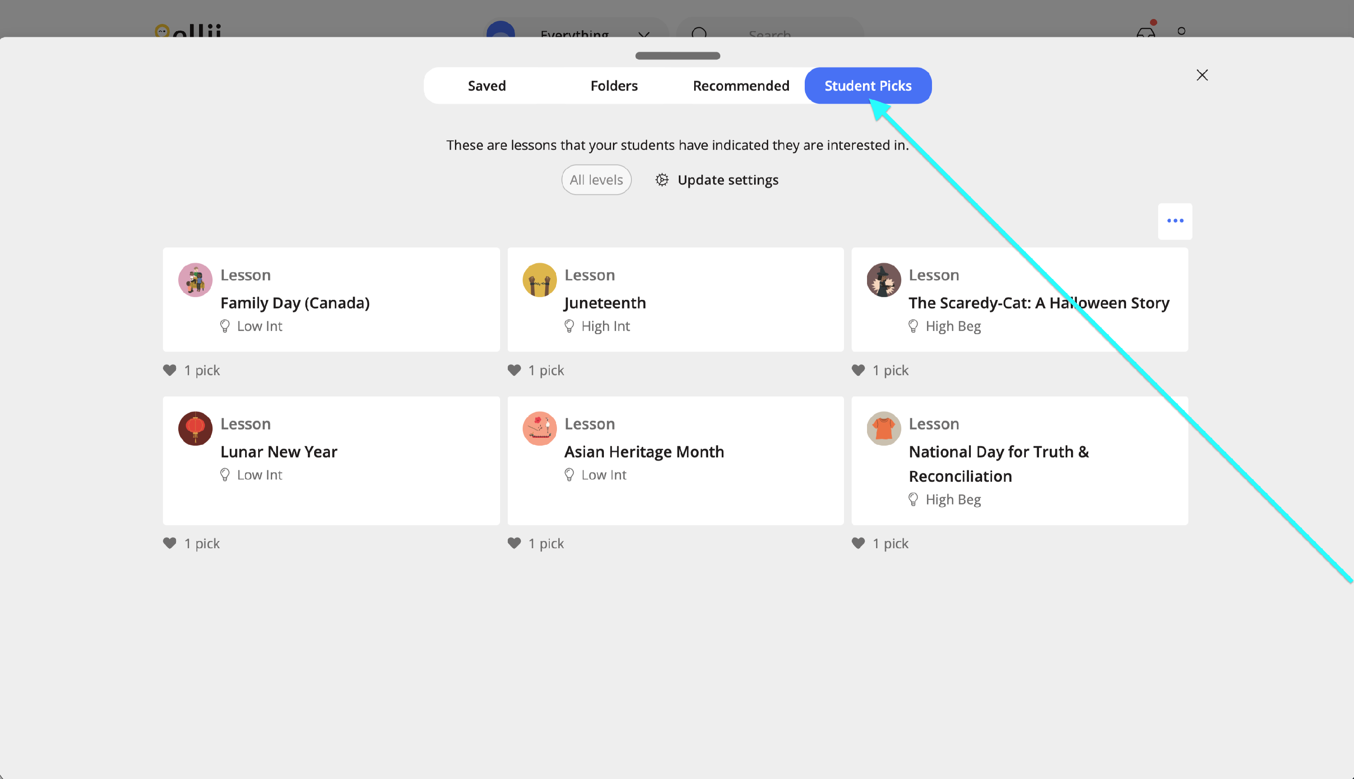Close the panel with the X button
The height and width of the screenshot is (779, 1354).
1201,75
